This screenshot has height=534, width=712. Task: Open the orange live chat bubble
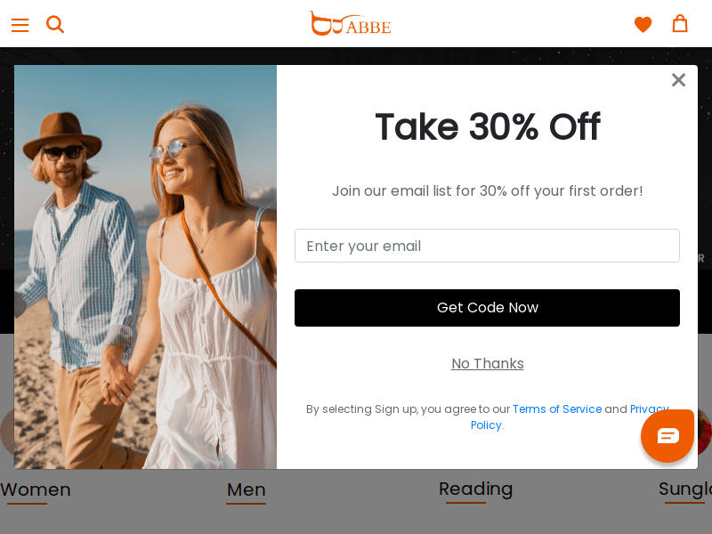[667, 436]
